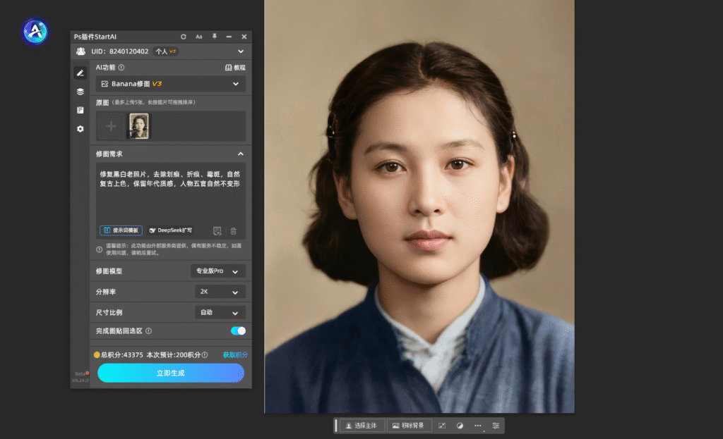This screenshot has height=439, width=723.
Task: Open the history clipboard sidebar icon
Action: [80, 110]
